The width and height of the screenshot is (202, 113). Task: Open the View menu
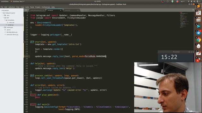coord(22,7)
